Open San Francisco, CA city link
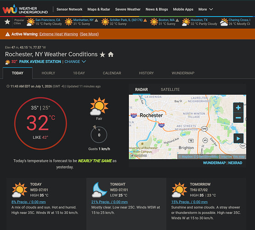This screenshot has height=230, width=255. coord(48,20)
